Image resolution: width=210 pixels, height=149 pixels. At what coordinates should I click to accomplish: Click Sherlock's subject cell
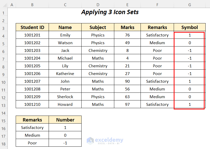point(98,97)
